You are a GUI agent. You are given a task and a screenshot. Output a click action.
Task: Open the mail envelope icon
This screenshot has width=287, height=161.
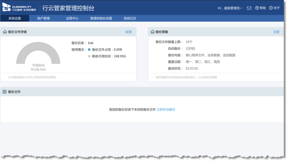(249, 8)
